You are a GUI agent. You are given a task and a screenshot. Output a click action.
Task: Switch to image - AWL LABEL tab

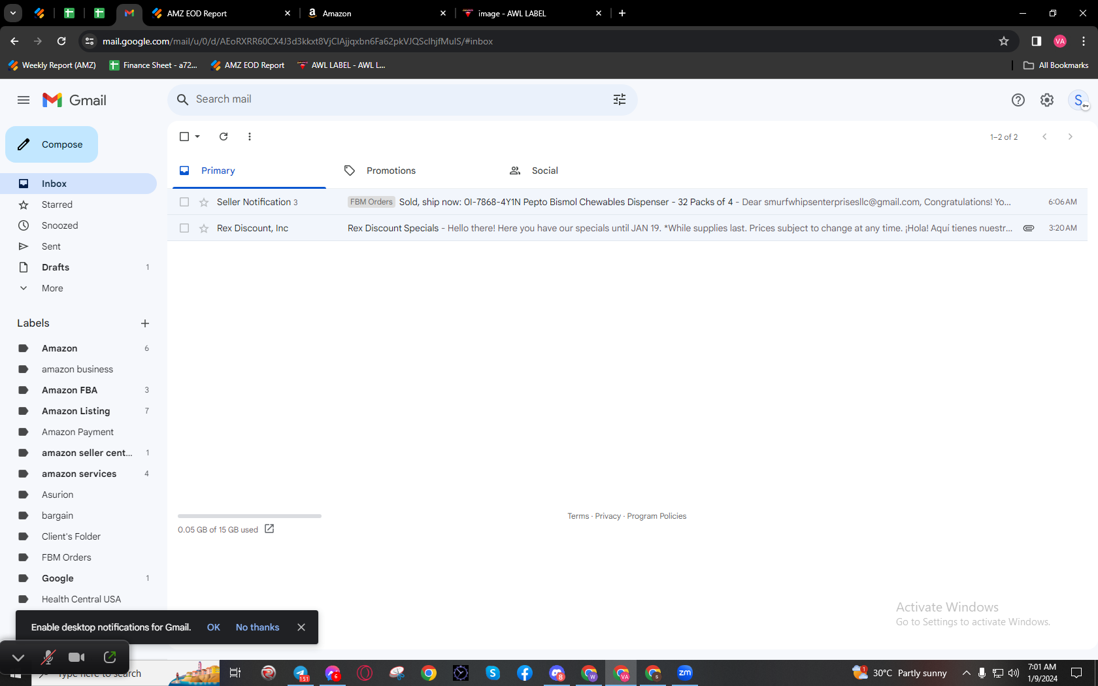click(x=533, y=13)
